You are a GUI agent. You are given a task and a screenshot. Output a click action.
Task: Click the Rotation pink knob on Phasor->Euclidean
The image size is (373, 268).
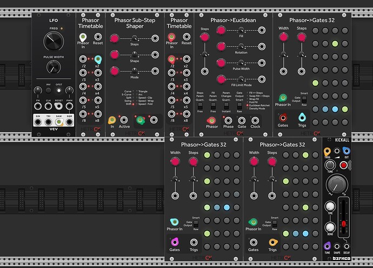click(x=221, y=47)
